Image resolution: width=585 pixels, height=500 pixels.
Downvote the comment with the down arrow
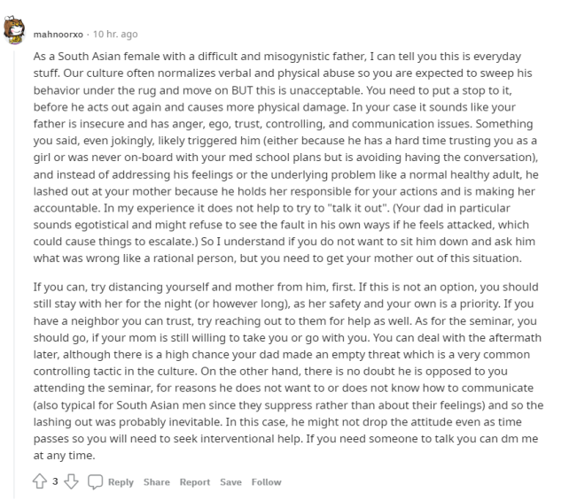pyautogui.click(x=71, y=481)
